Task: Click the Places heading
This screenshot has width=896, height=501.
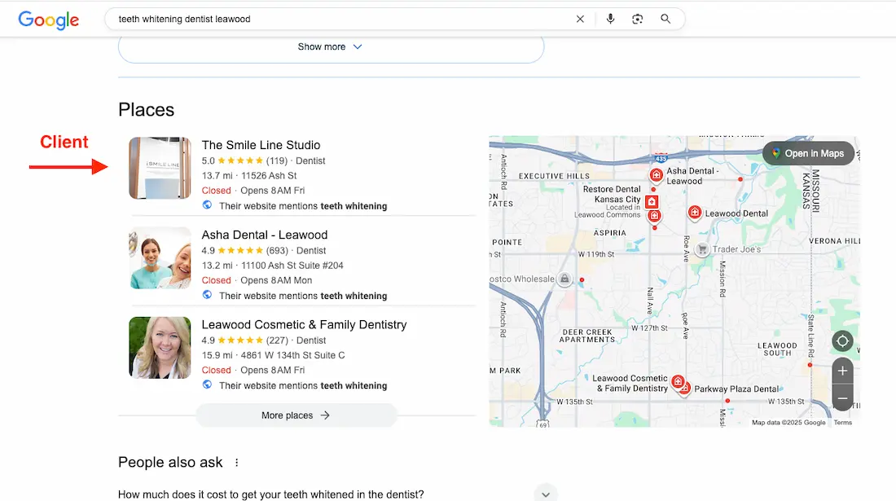Action: (147, 110)
